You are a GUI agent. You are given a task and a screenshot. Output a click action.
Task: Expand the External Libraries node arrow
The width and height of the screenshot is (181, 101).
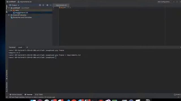(9, 15)
